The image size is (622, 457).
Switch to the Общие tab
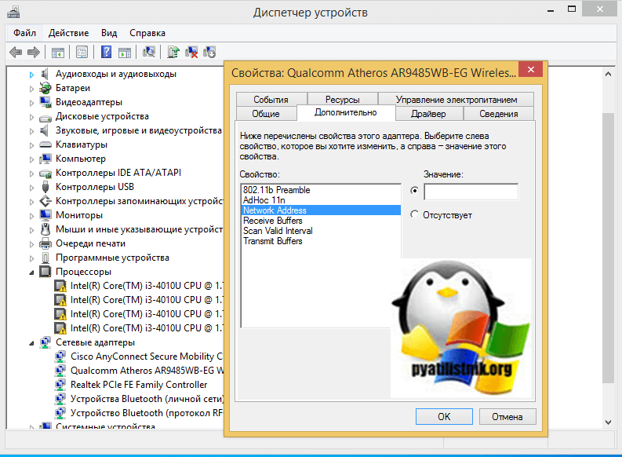pyautogui.click(x=266, y=114)
